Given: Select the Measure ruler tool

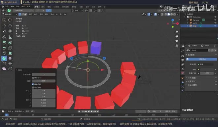Looking at the screenshot, I should pyautogui.click(x=10, y=37).
